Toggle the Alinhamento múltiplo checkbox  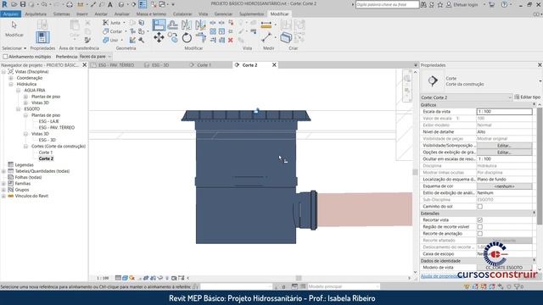(5, 57)
